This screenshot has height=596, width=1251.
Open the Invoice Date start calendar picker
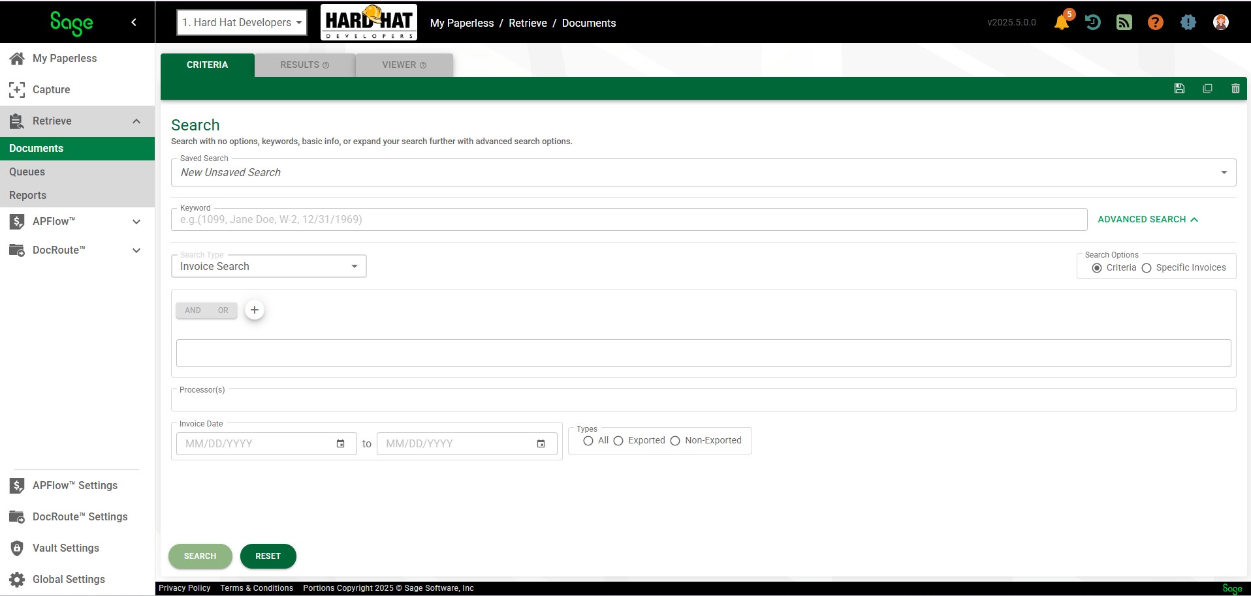340,444
